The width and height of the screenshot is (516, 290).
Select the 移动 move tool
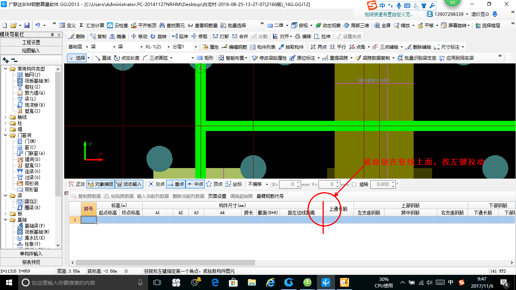[x=139, y=36]
